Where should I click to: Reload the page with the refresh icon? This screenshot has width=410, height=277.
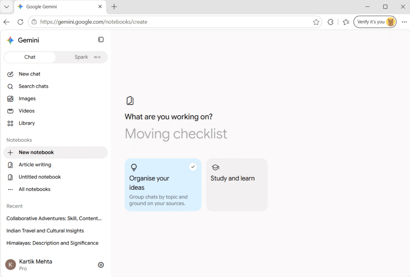tap(20, 22)
